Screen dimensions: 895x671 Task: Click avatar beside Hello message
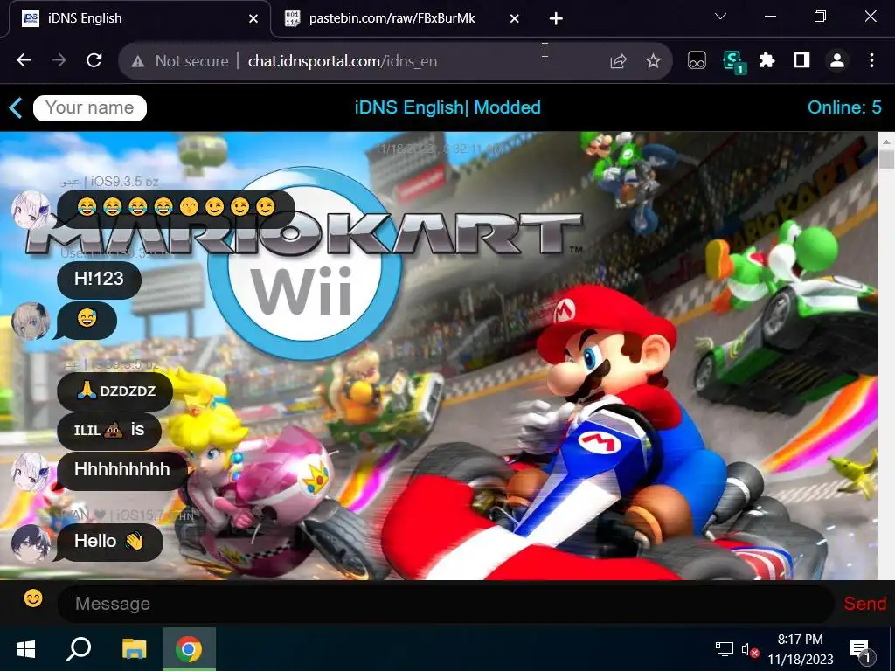31,543
